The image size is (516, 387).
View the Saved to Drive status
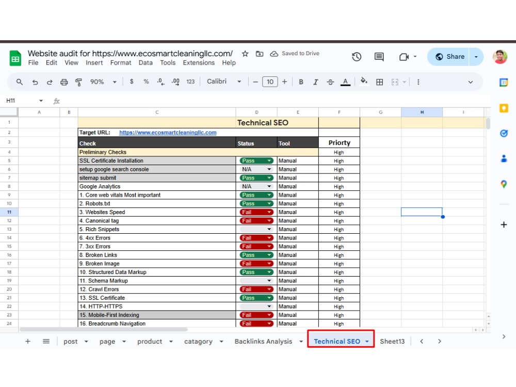click(295, 53)
